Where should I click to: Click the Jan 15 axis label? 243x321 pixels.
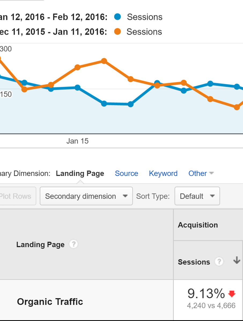point(77,141)
